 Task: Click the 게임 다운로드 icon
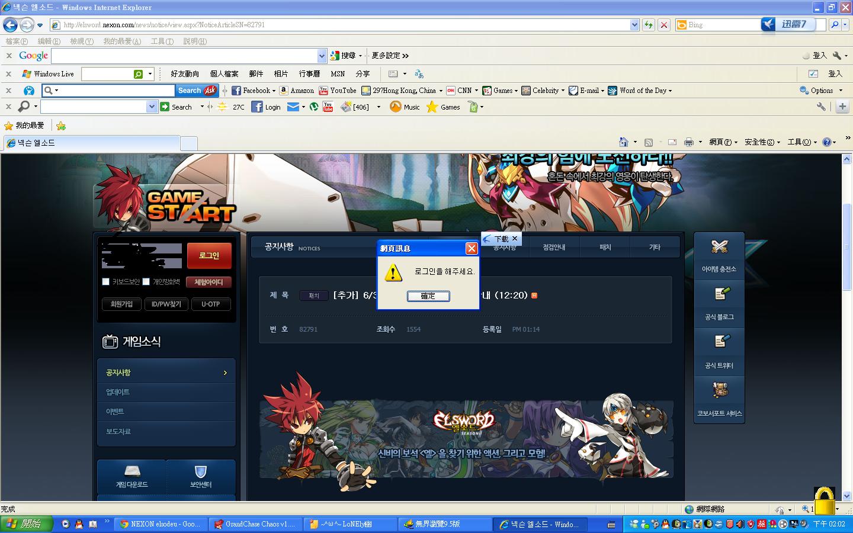(132, 472)
